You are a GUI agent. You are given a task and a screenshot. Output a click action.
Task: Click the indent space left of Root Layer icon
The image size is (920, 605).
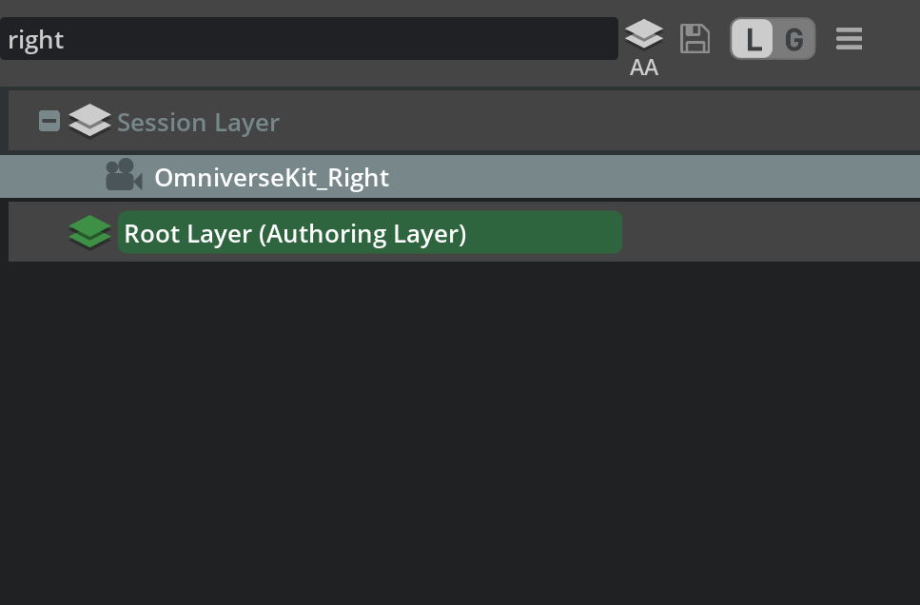pyautogui.click(x=38, y=234)
